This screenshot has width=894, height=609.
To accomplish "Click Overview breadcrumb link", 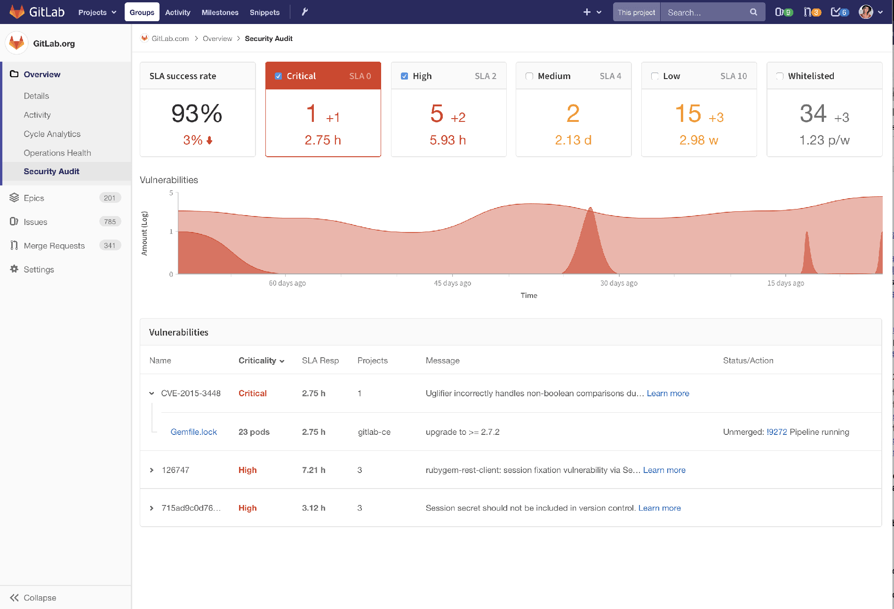I will tap(217, 39).
